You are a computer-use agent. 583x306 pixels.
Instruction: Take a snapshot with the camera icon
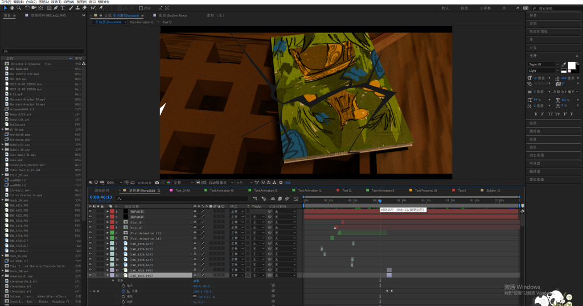[x=157, y=183]
